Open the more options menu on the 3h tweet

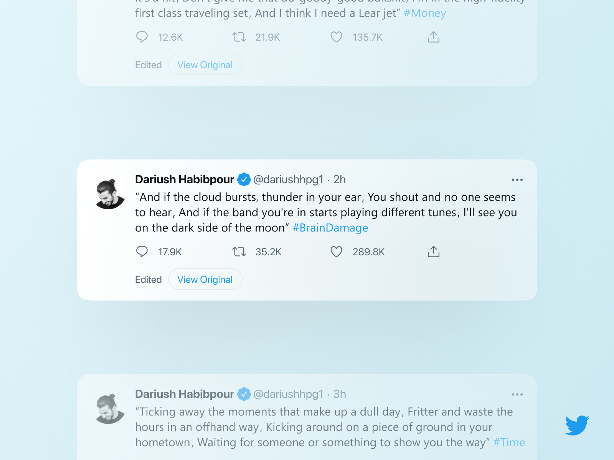tap(517, 394)
